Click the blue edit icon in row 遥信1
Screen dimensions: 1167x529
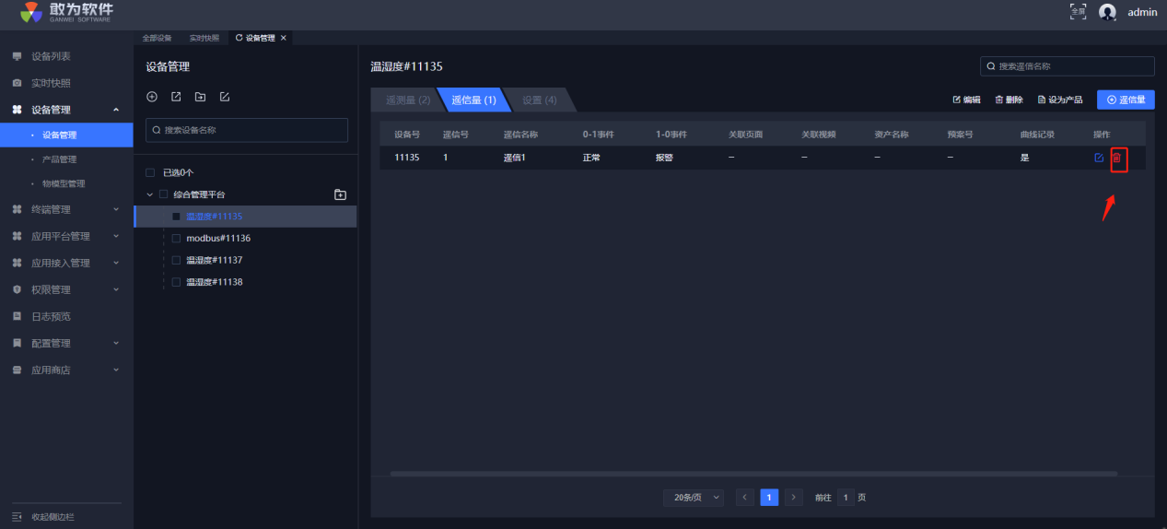(x=1098, y=158)
